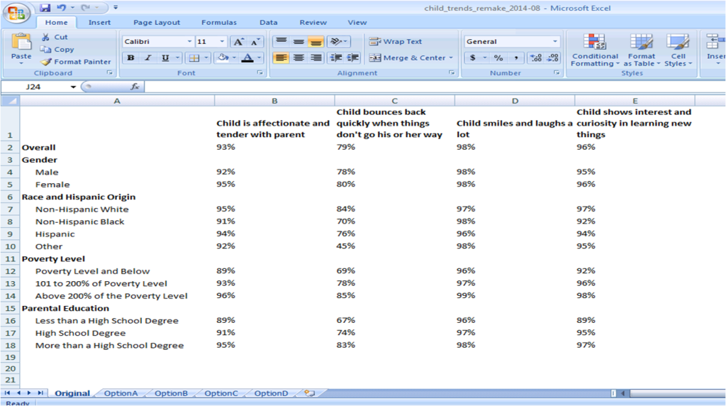This screenshot has width=726, height=406.
Task: Increase Decimal places
Action: [x=536, y=58]
